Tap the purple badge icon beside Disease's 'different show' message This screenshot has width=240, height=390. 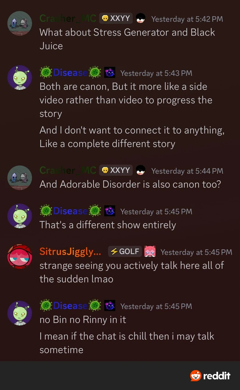click(x=110, y=211)
